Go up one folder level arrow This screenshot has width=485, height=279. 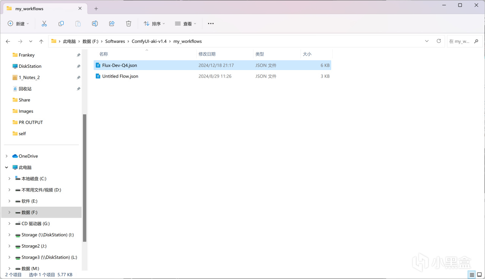pyautogui.click(x=41, y=41)
